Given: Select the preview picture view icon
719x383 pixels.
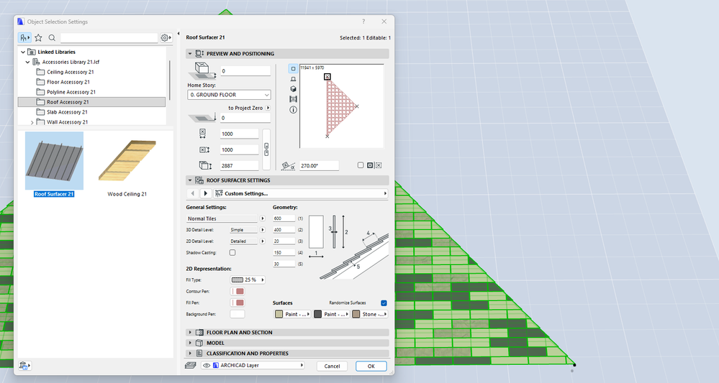Looking at the screenshot, I should tap(293, 99).
